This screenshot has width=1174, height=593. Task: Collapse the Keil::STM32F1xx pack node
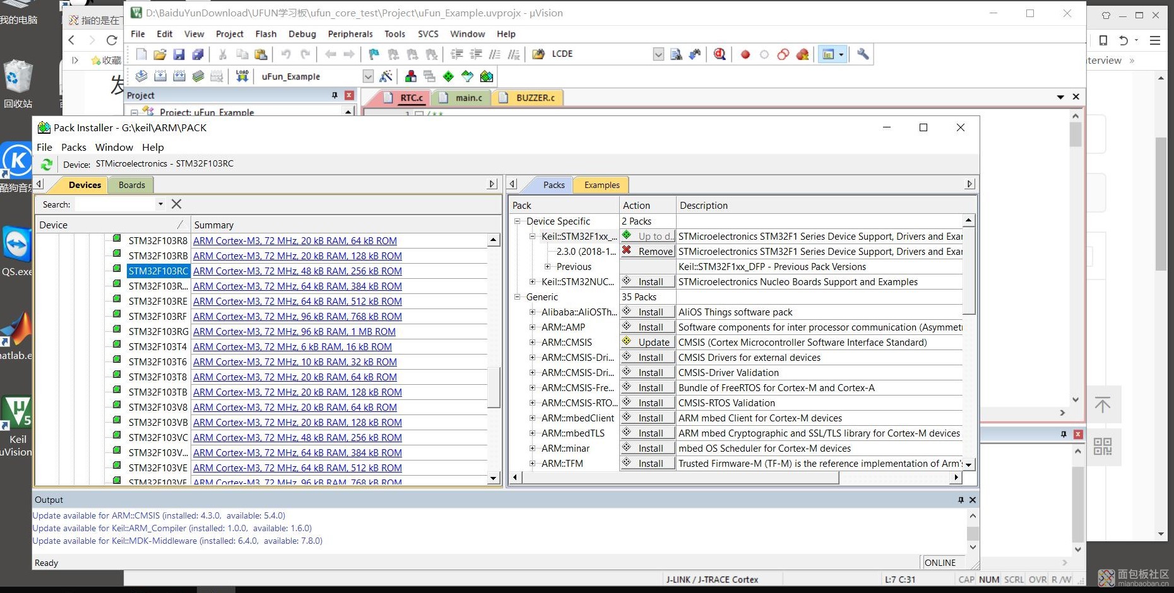[x=533, y=237]
